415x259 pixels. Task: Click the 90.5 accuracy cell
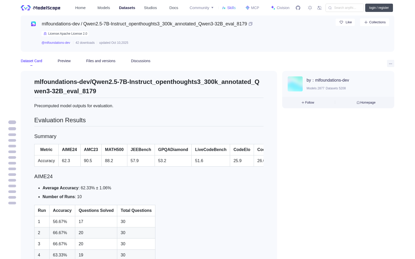point(91,161)
